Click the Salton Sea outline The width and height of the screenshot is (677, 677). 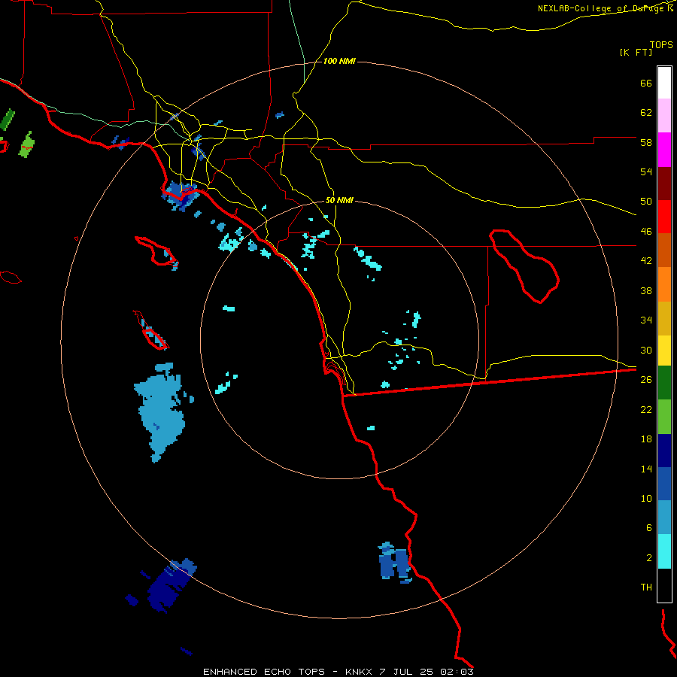[524, 266]
